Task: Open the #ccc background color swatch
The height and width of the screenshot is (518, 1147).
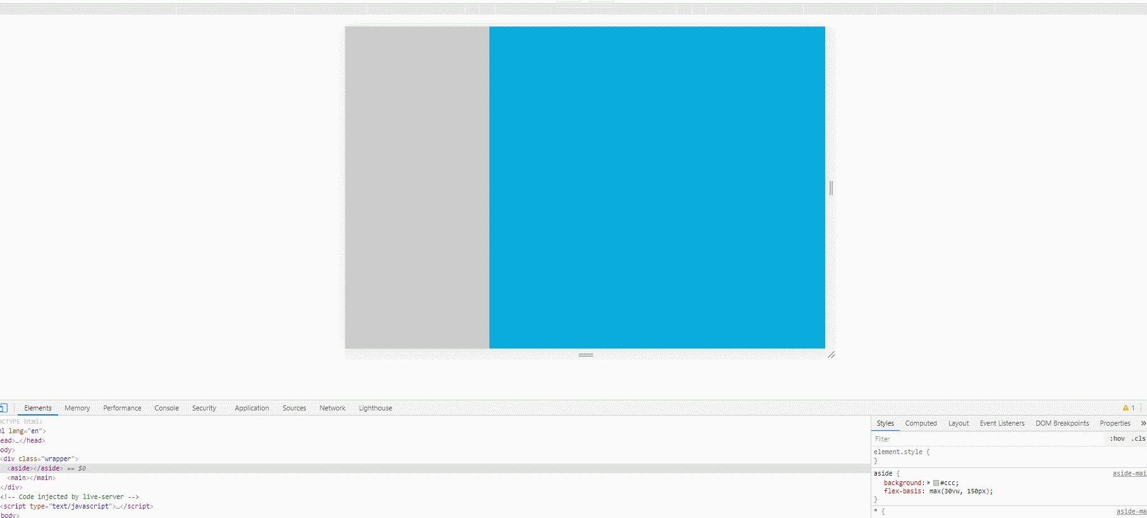Action: pyautogui.click(x=936, y=483)
